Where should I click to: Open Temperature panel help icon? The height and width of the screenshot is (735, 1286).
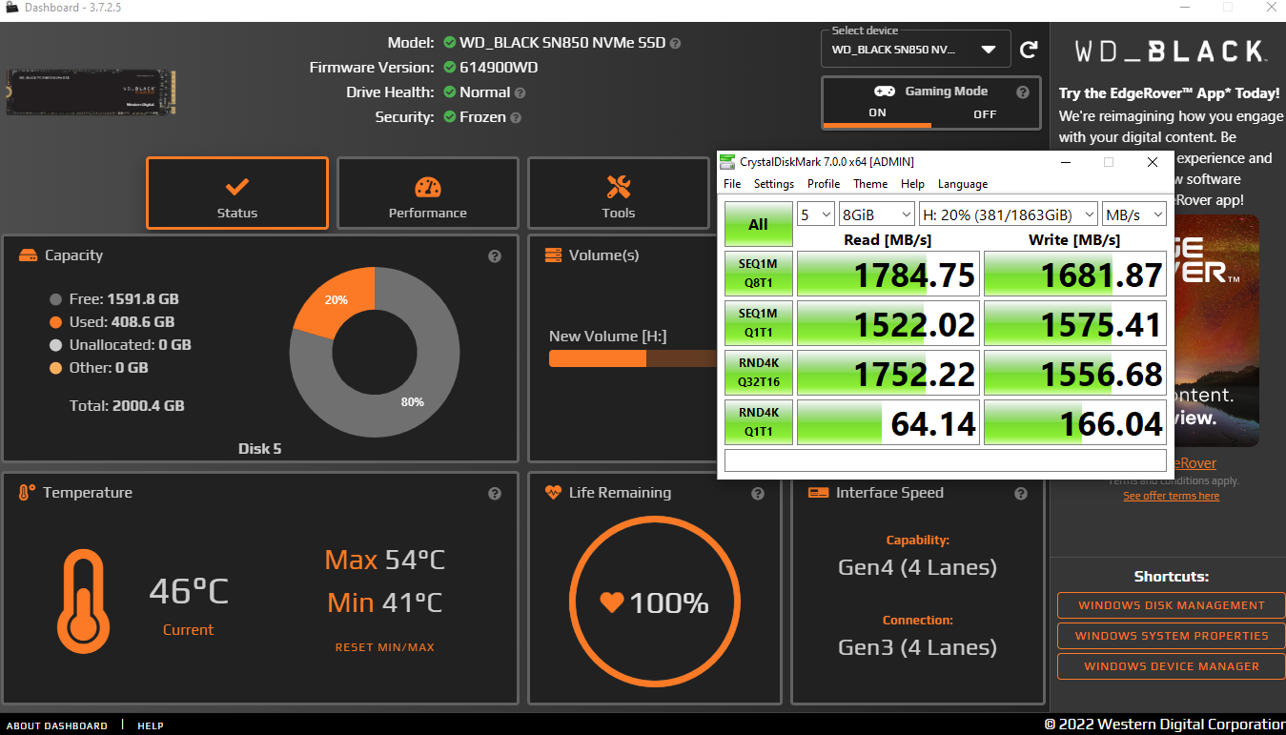click(x=495, y=493)
